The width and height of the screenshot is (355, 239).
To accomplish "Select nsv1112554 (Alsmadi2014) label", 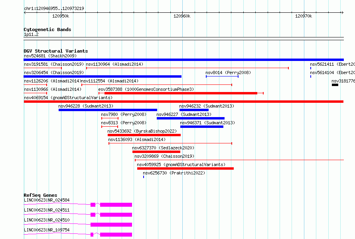I will coord(110,81).
